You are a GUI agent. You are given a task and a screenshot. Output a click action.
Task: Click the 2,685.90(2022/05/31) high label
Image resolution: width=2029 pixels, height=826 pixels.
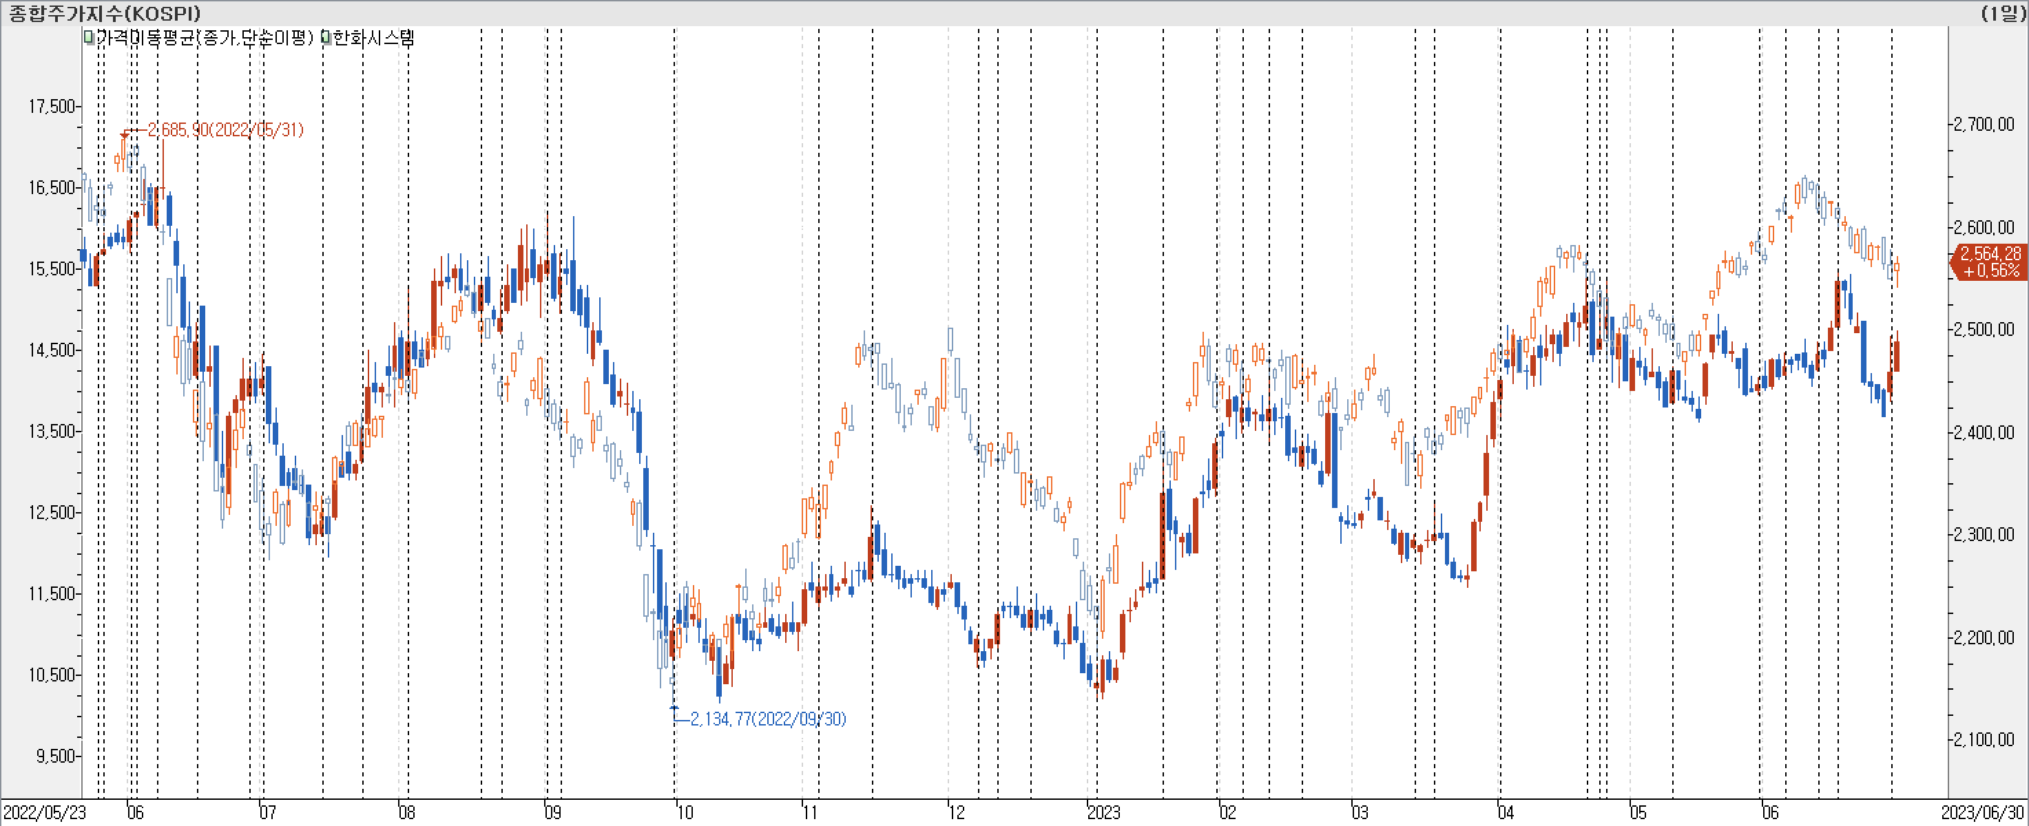click(x=225, y=130)
